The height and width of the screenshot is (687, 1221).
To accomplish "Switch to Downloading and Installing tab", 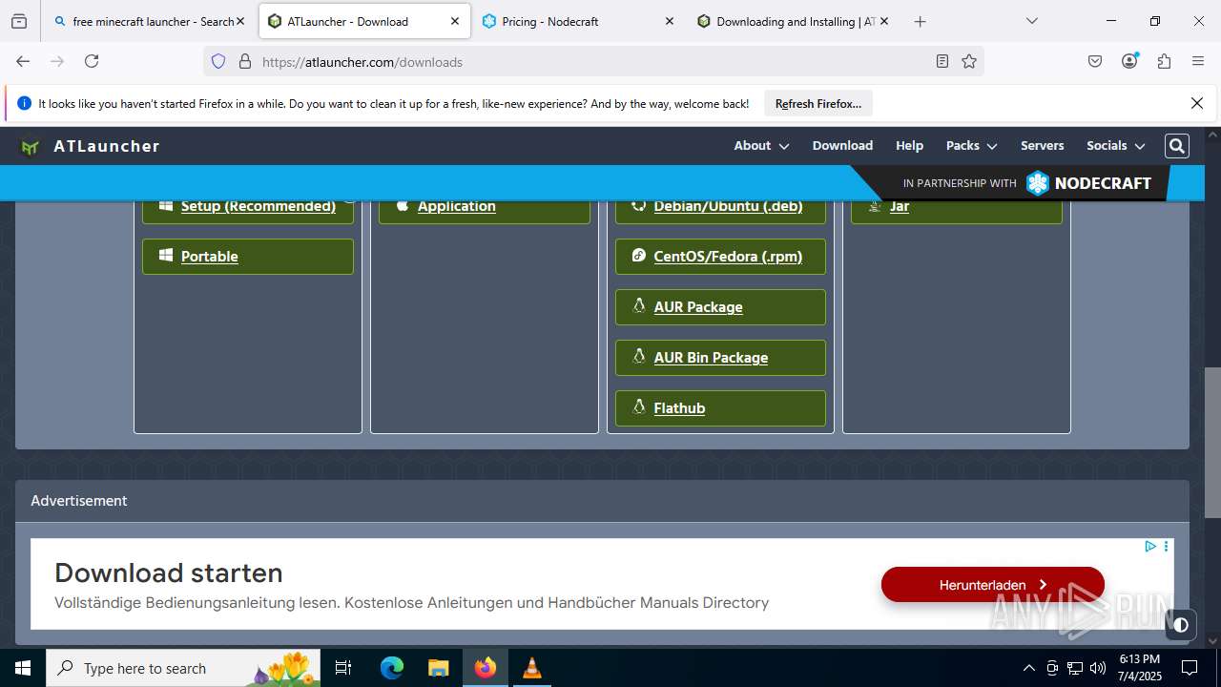I will coord(793,21).
